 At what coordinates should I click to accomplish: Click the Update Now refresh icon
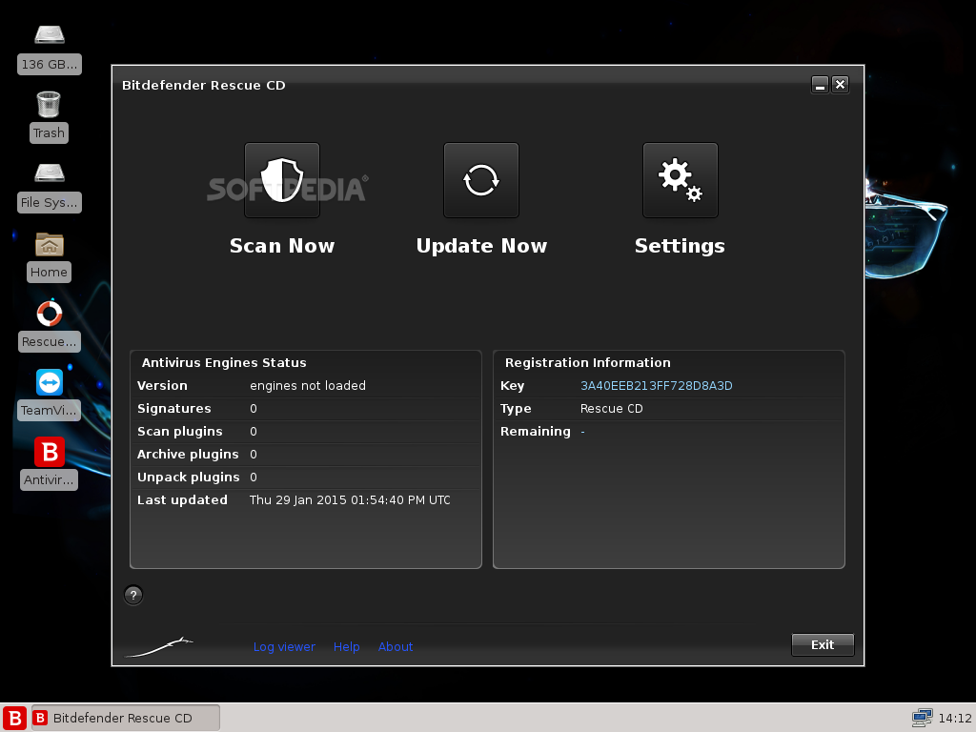point(481,180)
